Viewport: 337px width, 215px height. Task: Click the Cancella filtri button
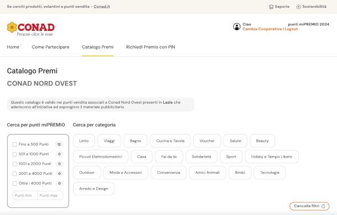[x=309, y=206]
